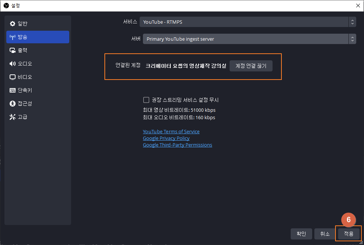This screenshot has width=364, height=245.
Task: Open the 서버 dropdown showing Primary YouTube ingest server
Action: 249,39
